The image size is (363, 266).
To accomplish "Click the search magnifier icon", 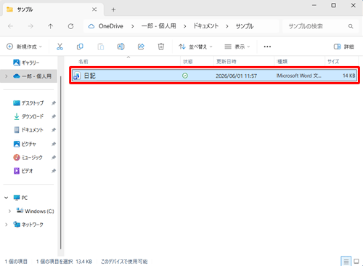I will (351, 26).
